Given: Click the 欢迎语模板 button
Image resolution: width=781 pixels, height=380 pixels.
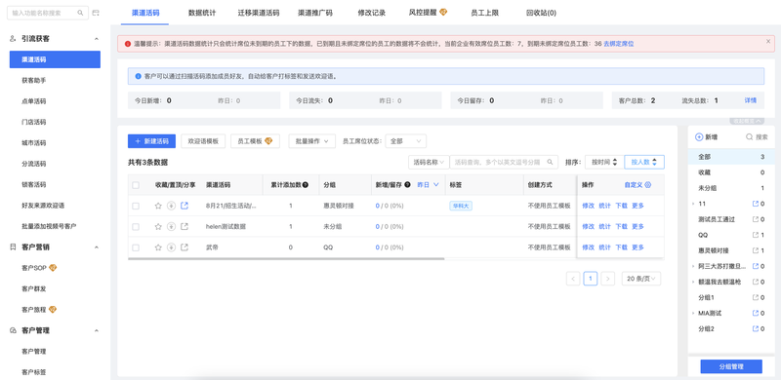Looking at the screenshot, I should [x=203, y=141].
